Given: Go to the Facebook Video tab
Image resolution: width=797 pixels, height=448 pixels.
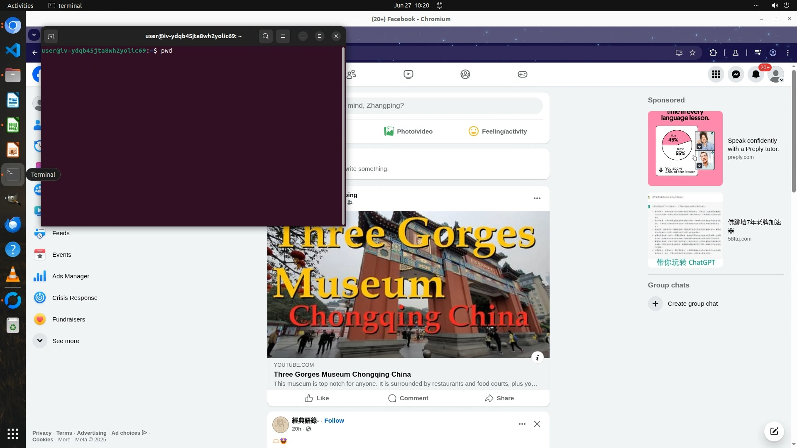Looking at the screenshot, I should tap(408, 75).
